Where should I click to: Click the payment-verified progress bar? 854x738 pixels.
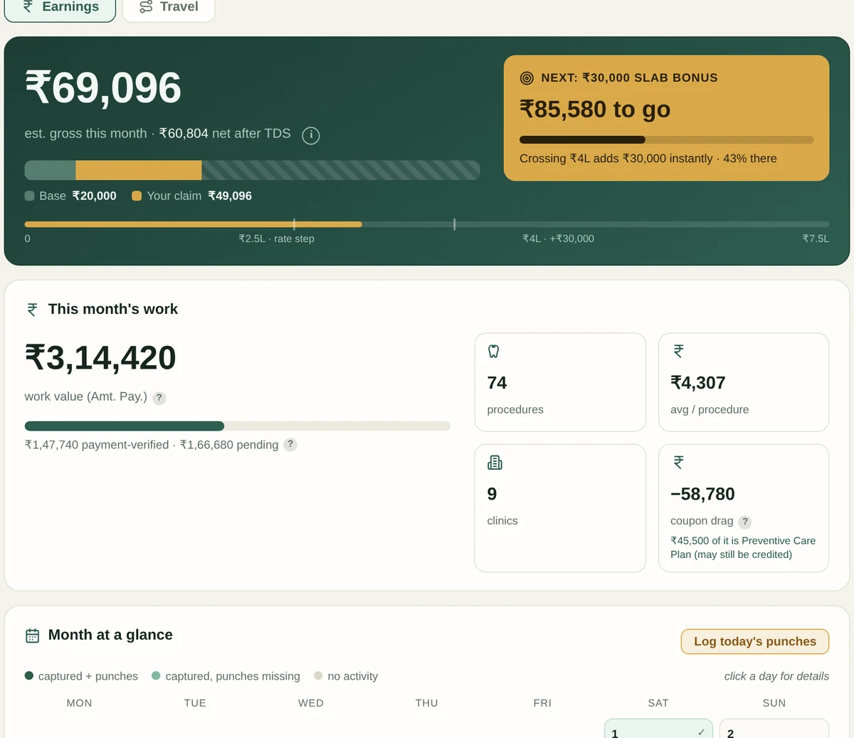click(x=238, y=426)
